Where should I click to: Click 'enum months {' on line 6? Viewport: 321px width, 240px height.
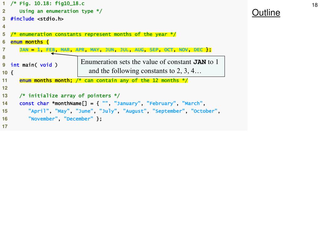click(x=30, y=42)
